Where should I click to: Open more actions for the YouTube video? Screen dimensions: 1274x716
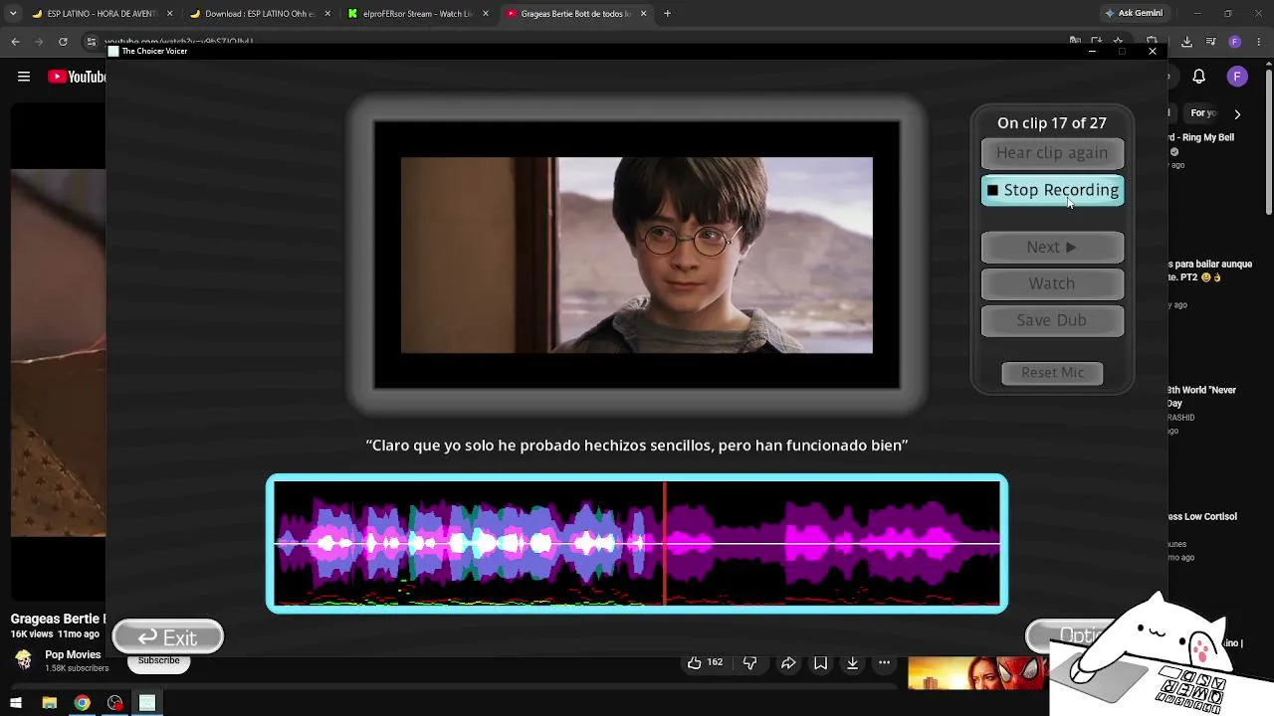(x=884, y=662)
